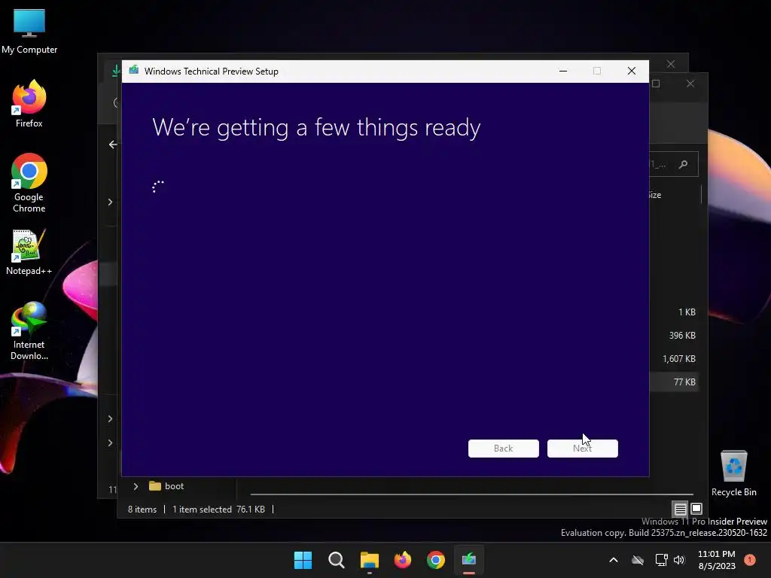Open Internet Download Manager desktop shortcut
Viewport: 771px width, 578px height.
click(x=29, y=331)
